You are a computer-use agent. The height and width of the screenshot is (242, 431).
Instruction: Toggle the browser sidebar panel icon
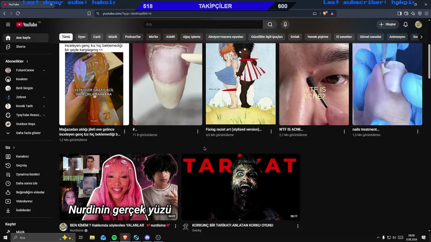(x=399, y=13)
